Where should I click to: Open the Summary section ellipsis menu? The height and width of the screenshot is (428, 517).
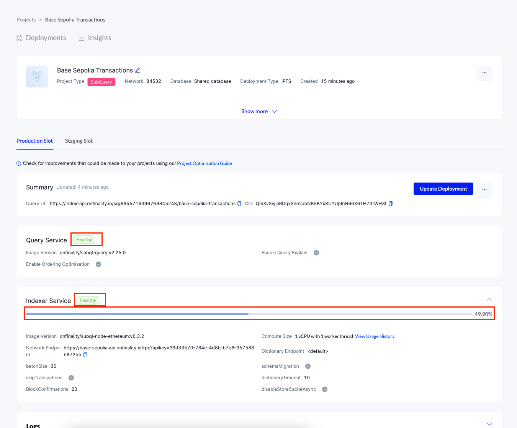(484, 190)
